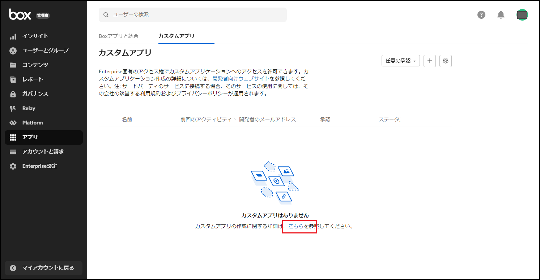Screen dimensions: 540x280
Task: Click the カスタムアプリはありません message
Action: (x=275, y=215)
